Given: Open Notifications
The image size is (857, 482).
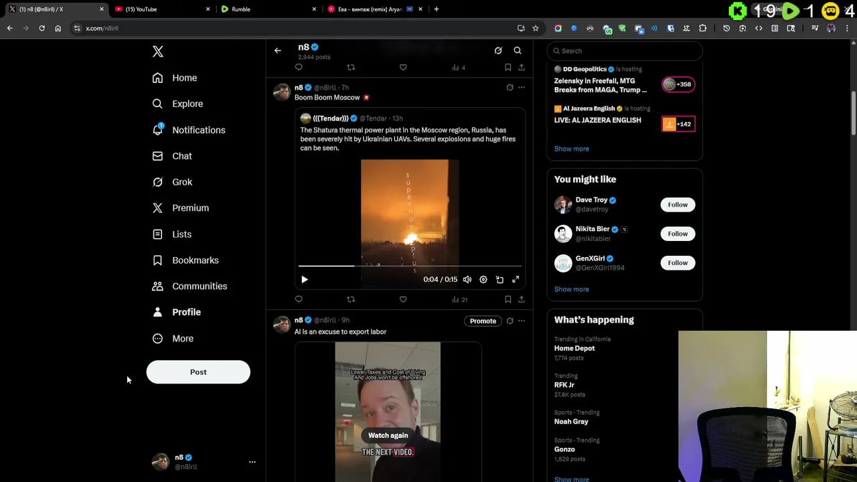Looking at the screenshot, I should (x=189, y=130).
